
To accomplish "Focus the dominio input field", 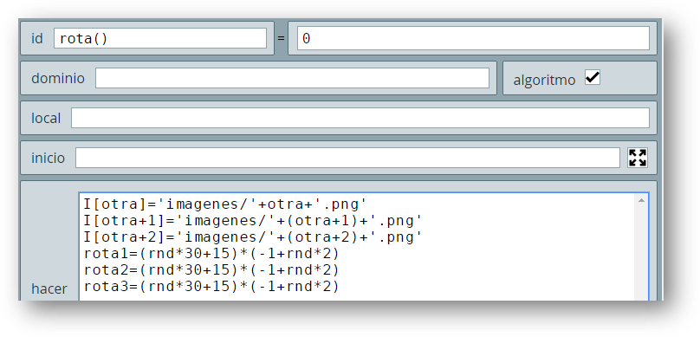I will 293,78.
